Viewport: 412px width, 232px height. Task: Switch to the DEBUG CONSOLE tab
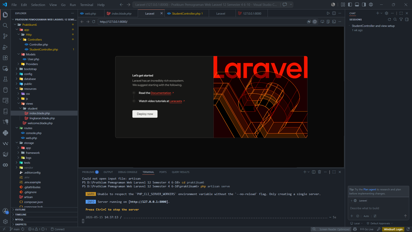pos(128,172)
